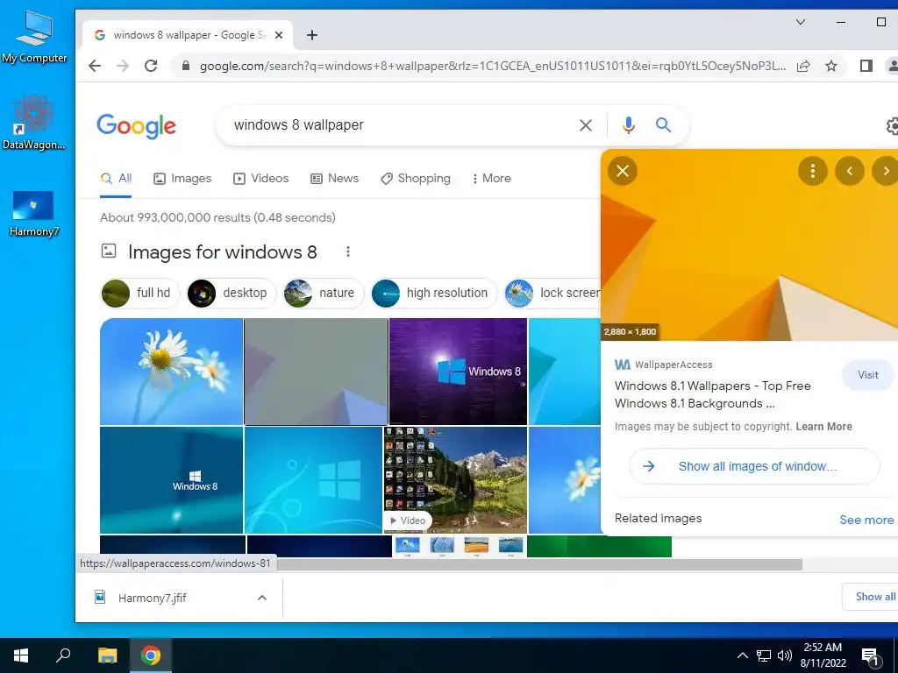898x673 pixels.
Task: Switch to the News tab
Action: tap(334, 179)
